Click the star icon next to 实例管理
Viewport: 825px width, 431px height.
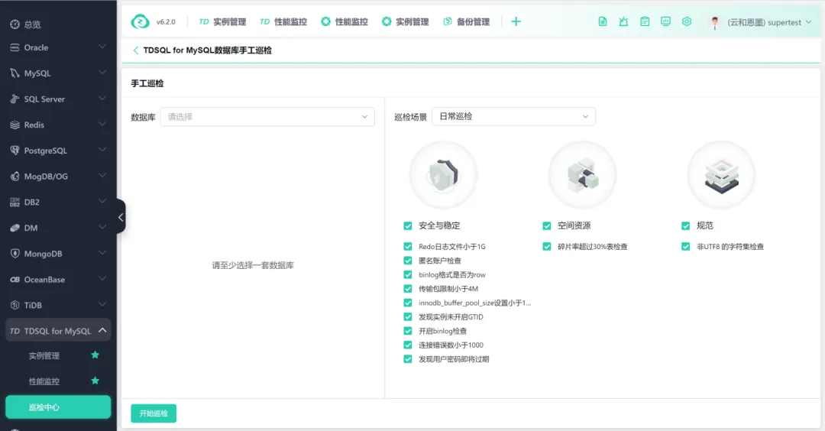click(95, 355)
